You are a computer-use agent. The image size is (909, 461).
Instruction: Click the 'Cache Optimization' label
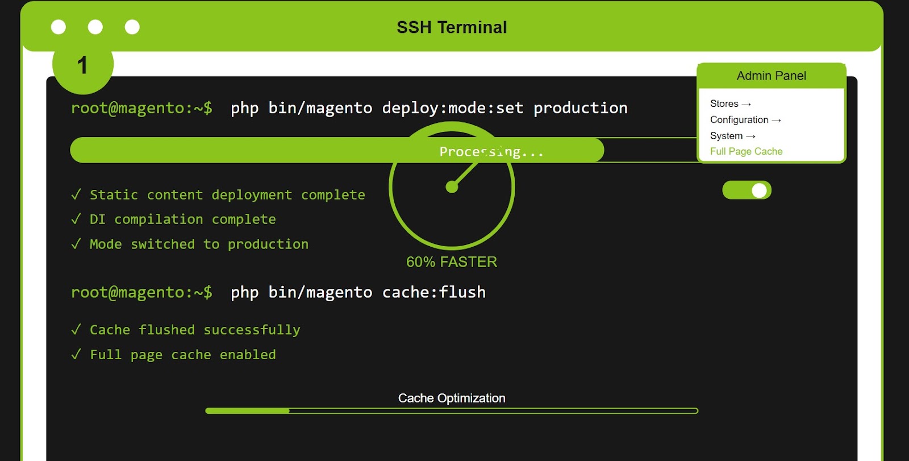pos(452,398)
